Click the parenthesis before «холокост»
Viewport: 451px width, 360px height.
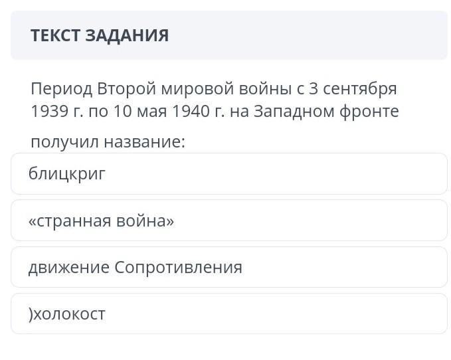tap(31, 314)
